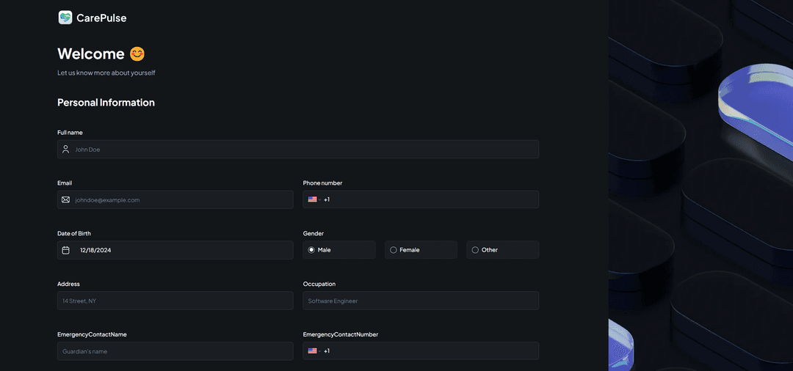Click the 'Gender' label
The height and width of the screenshot is (371, 793).
[x=314, y=233]
